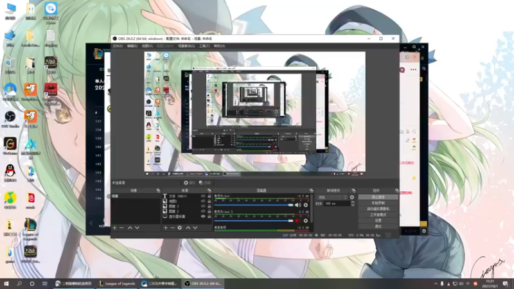Open the This PC desktop icon

[x=10, y=11]
